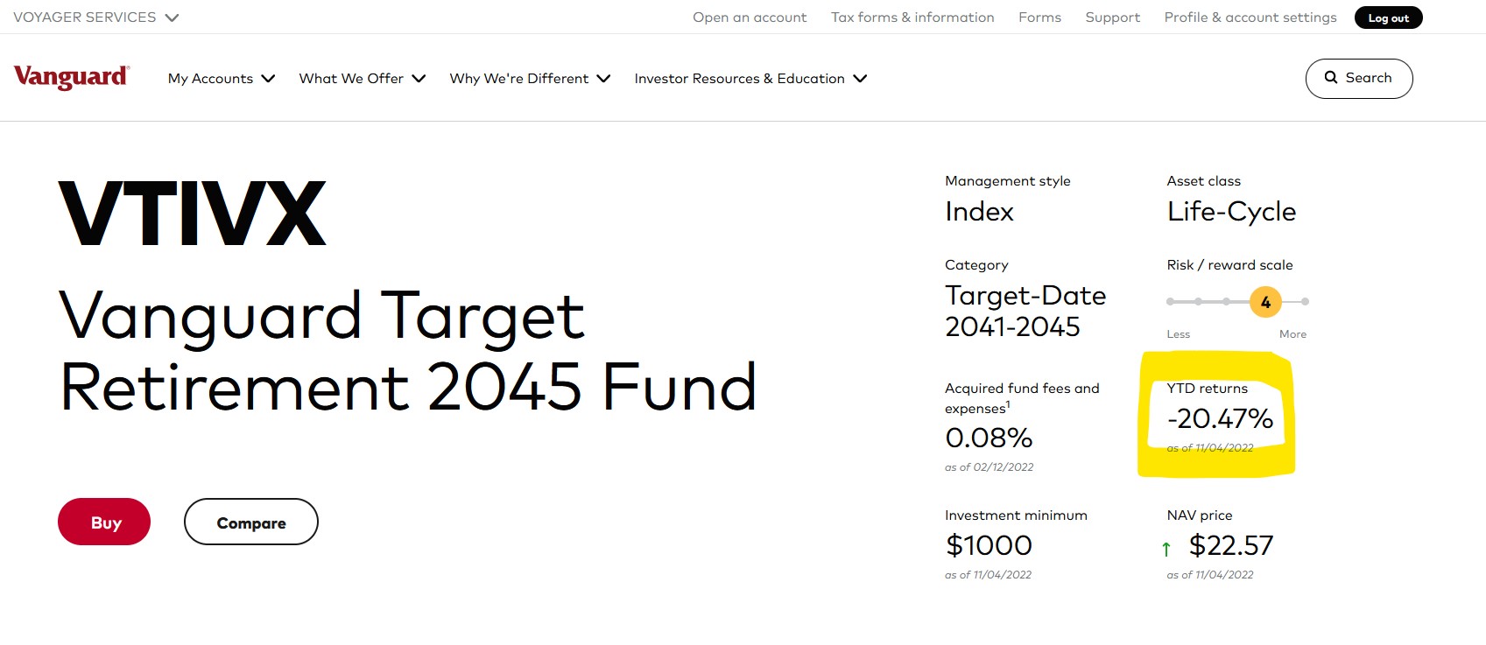Go to Tax forms & information
Screen dimensions: 1486x645
(912, 18)
